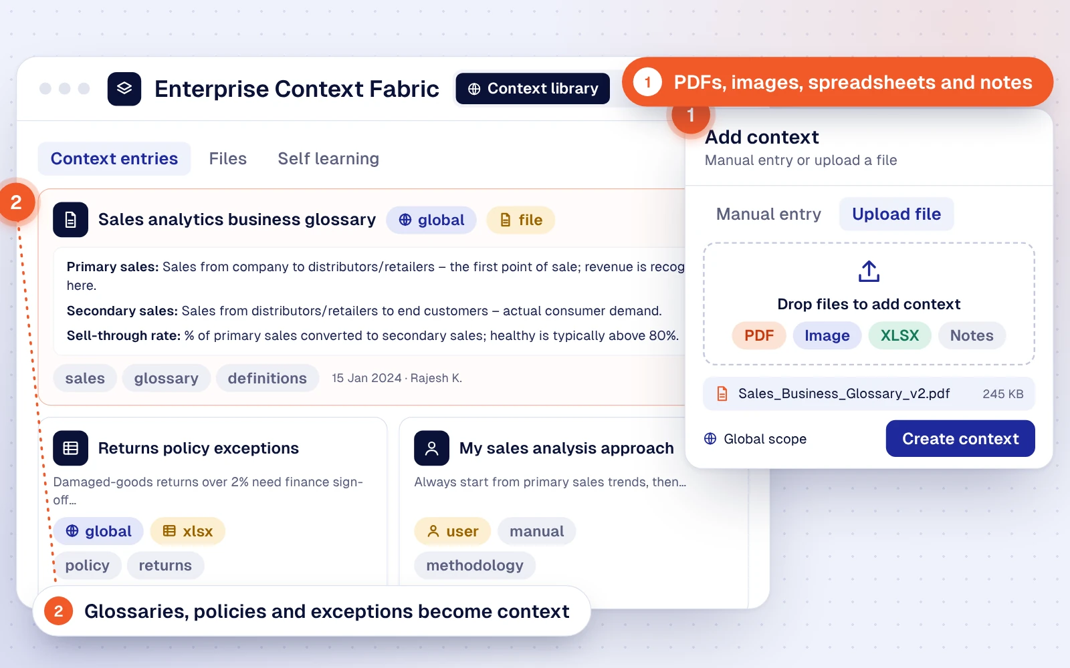Select the definitions tag chip
The width and height of the screenshot is (1070, 668).
coord(267,379)
